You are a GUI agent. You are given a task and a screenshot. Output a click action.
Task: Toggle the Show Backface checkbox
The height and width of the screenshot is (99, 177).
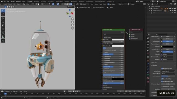point(162,79)
